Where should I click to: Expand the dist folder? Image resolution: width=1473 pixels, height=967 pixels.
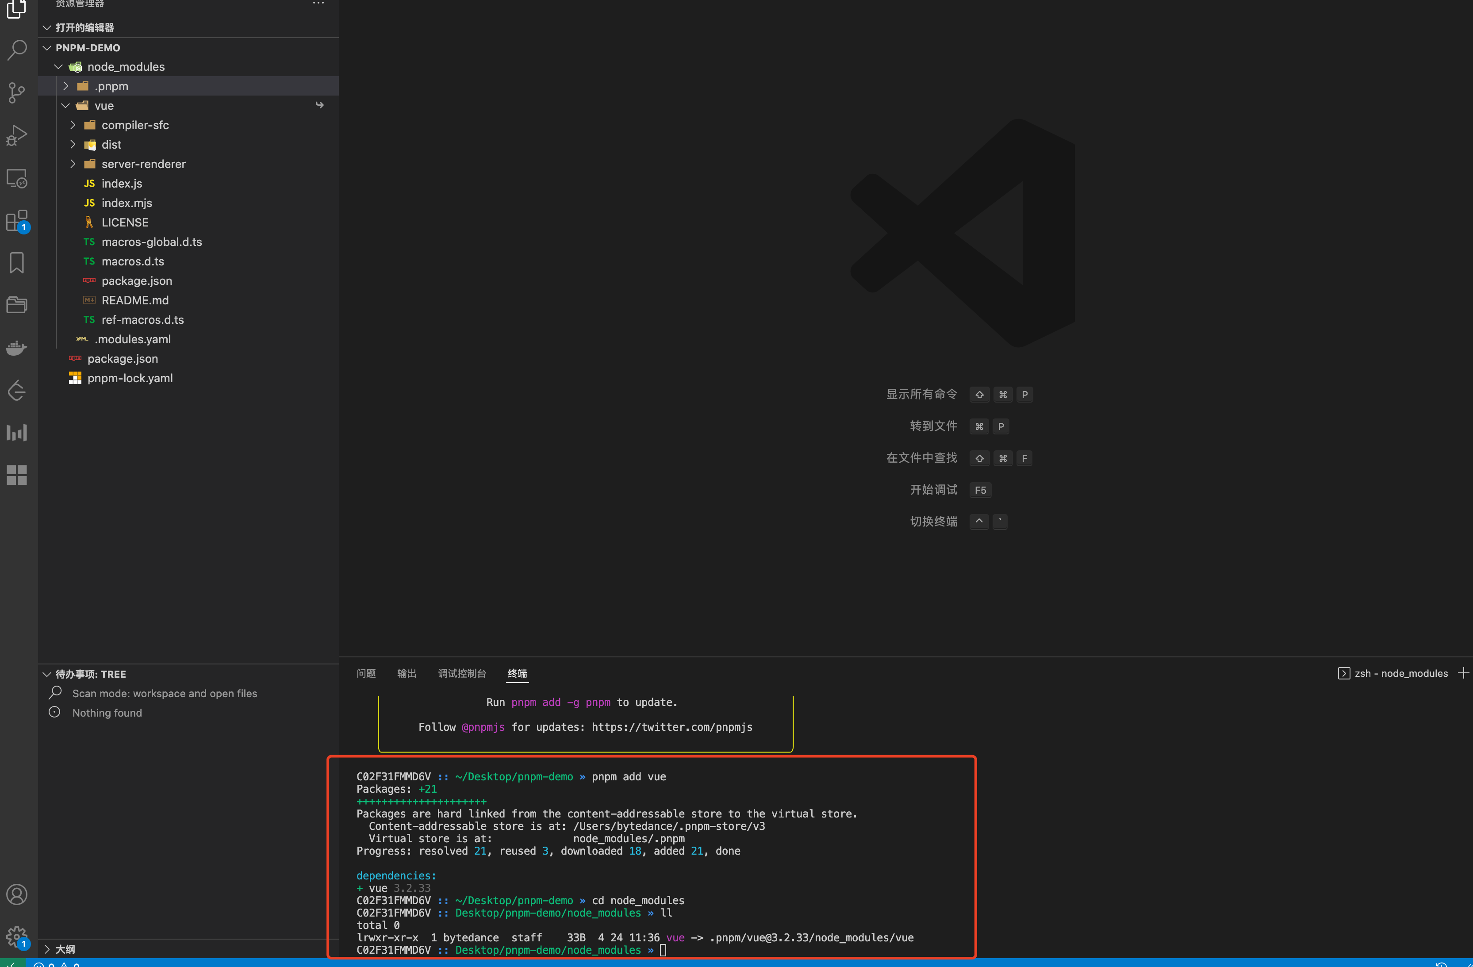(73, 144)
